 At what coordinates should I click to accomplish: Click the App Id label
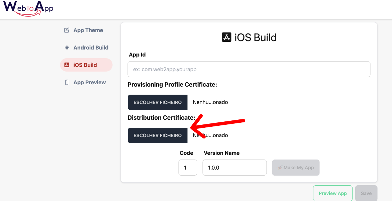tap(137, 55)
